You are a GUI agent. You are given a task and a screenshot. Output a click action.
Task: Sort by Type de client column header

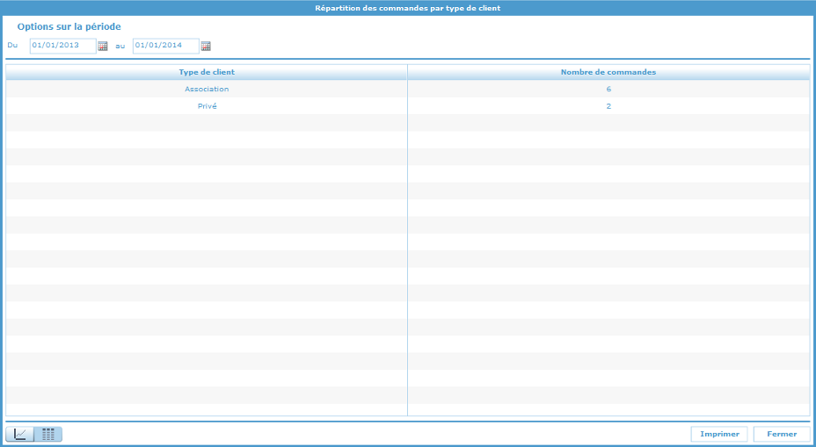coord(207,72)
